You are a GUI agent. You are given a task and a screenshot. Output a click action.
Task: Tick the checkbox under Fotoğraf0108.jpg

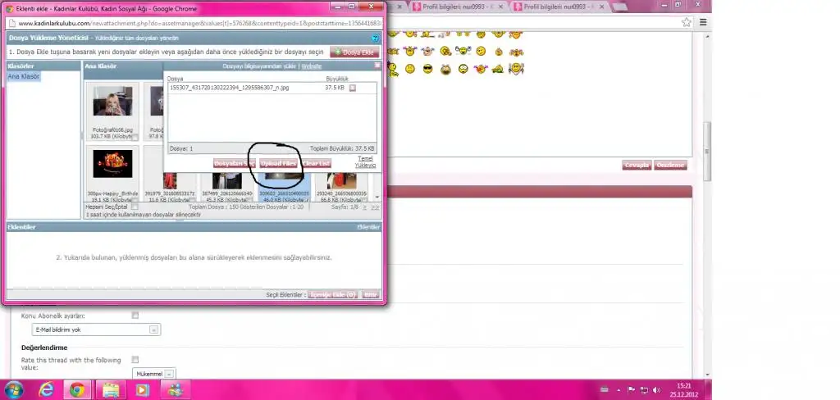coord(135,138)
